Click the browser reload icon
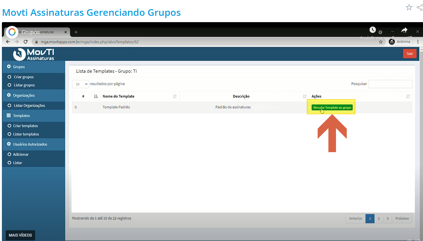 (26, 42)
